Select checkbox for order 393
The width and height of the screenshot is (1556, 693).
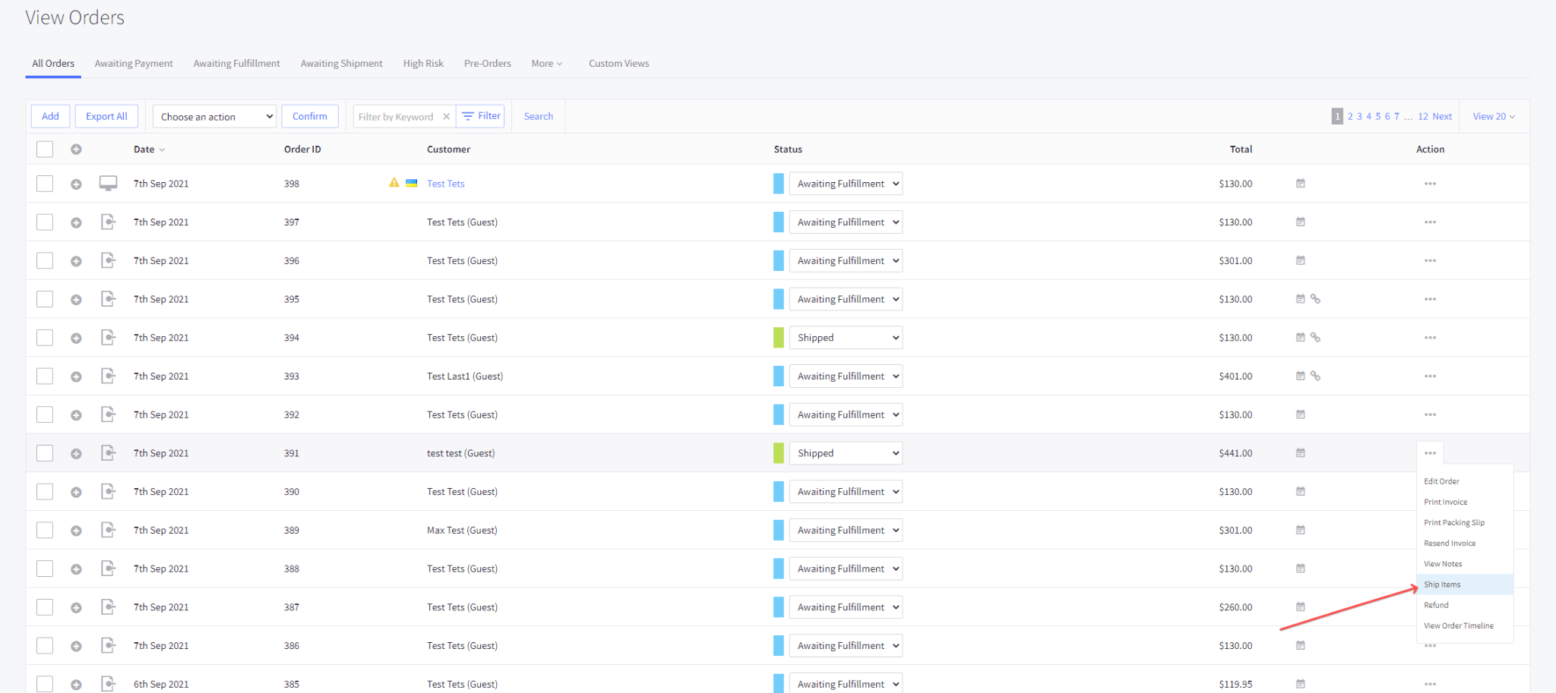pyautogui.click(x=45, y=376)
